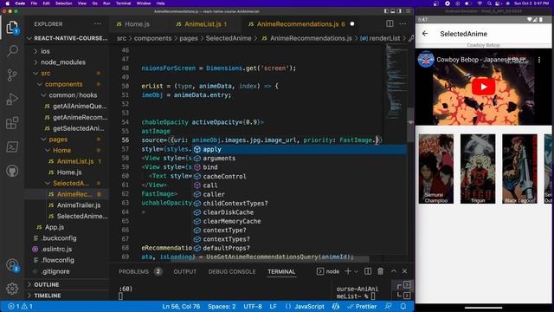This screenshot has height=312, width=554.
Task: Go back in the SelectedAnime emulator screen
Action: [x=425, y=34]
